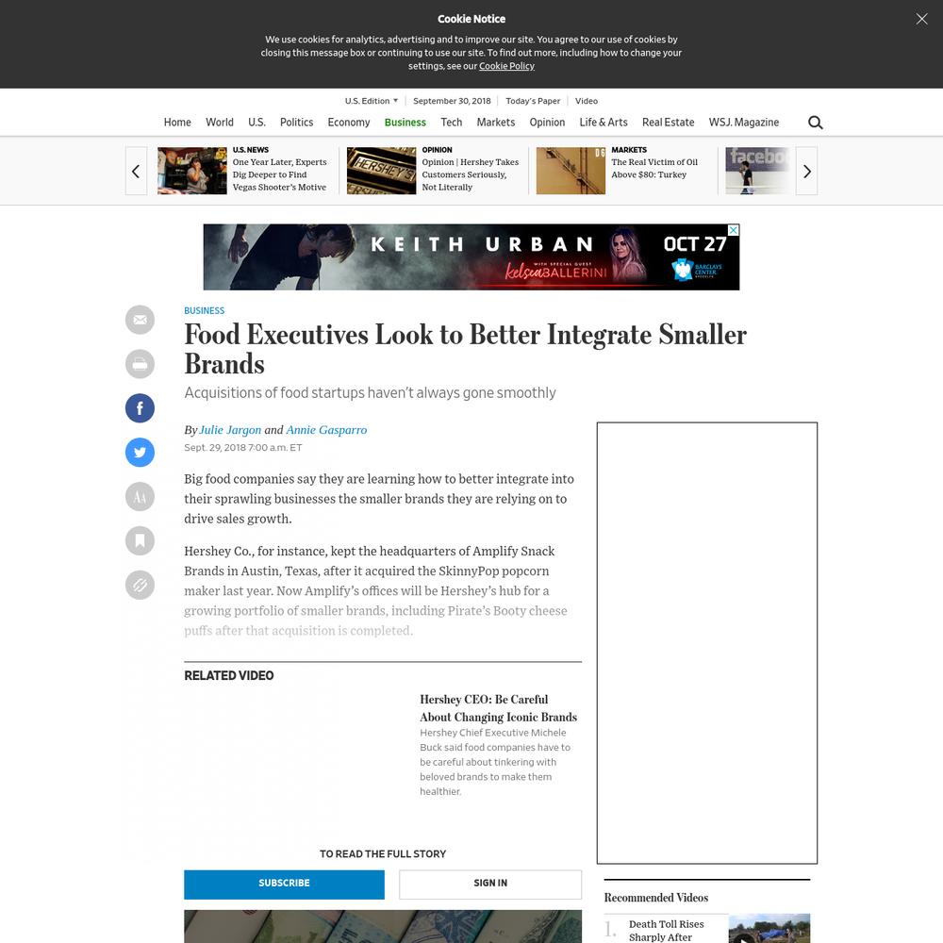Click the blue SUBSCRIBE button
Image resolution: width=943 pixels, height=943 pixels.
[284, 885]
